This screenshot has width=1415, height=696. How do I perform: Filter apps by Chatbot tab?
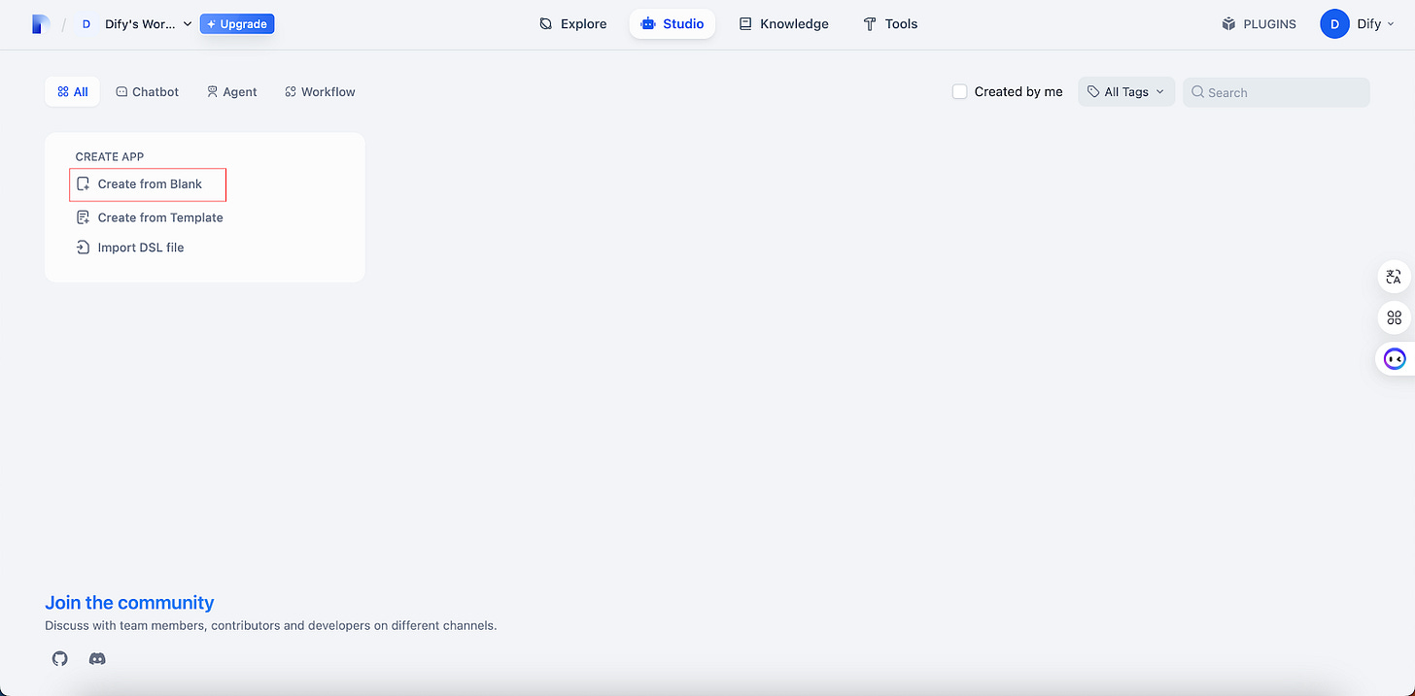(148, 92)
